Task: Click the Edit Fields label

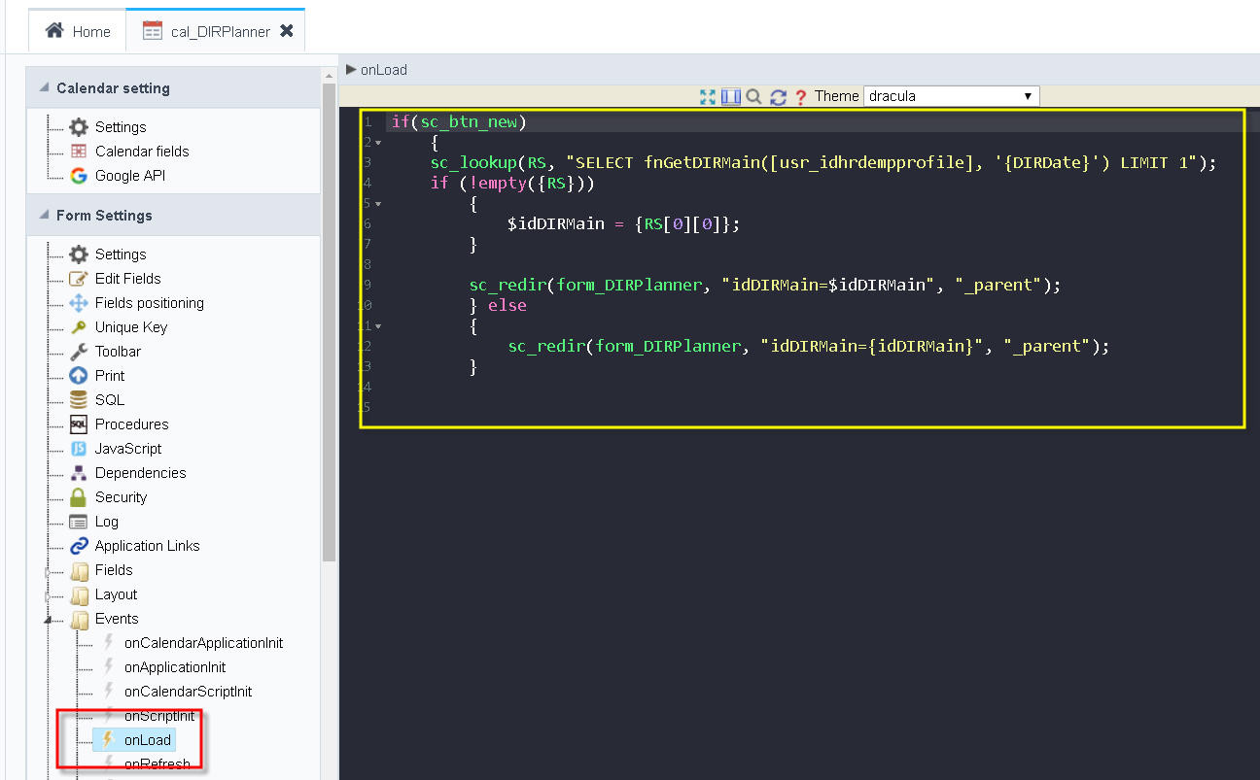Action: [x=128, y=279]
